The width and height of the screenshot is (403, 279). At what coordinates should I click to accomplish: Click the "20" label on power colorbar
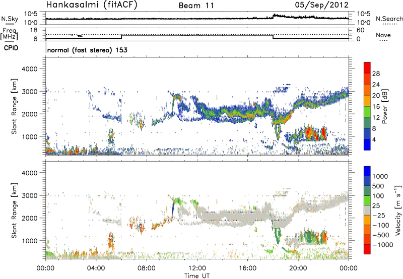(376, 96)
